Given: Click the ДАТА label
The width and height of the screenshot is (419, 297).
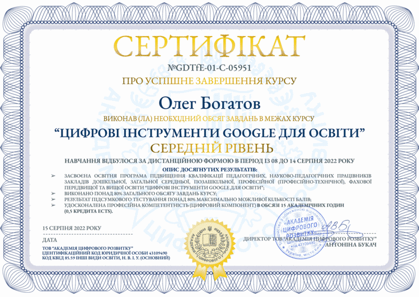Looking at the screenshot, I should (50, 240).
